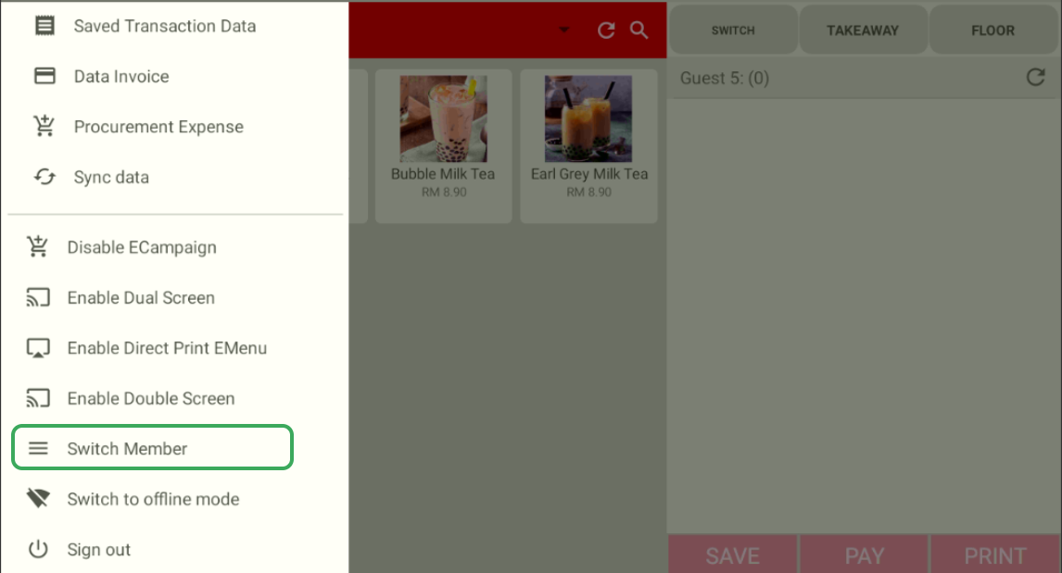1062x573 pixels.
Task: Select Bubble Milk Tea product thumbnail
Action: tap(444, 118)
